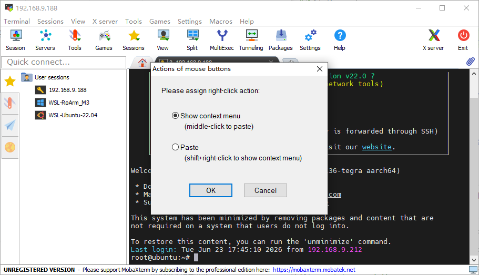Screen dimensions: 479x275
Task: Close the 'Actions of mouse buttons' dialog
Action: tap(320, 69)
